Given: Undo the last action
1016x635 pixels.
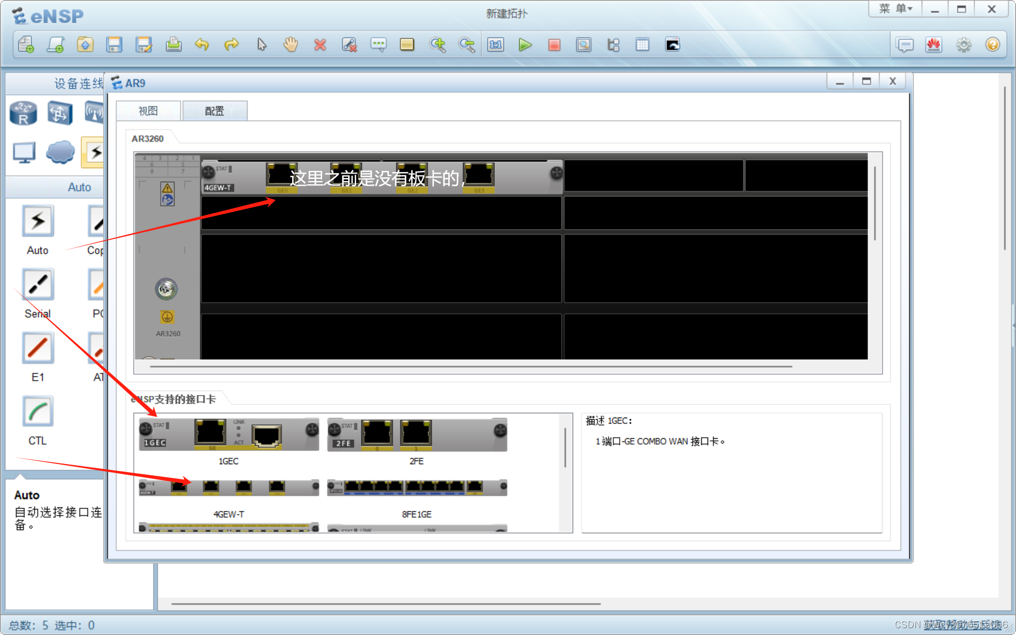Looking at the screenshot, I should pos(202,45).
